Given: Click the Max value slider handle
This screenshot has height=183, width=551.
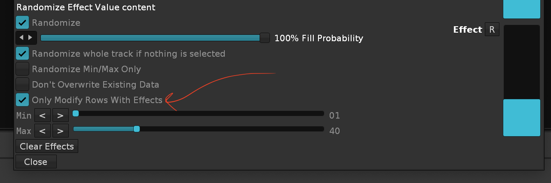Looking at the screenshot, I should pyautogui.click(x=137, y=129).
